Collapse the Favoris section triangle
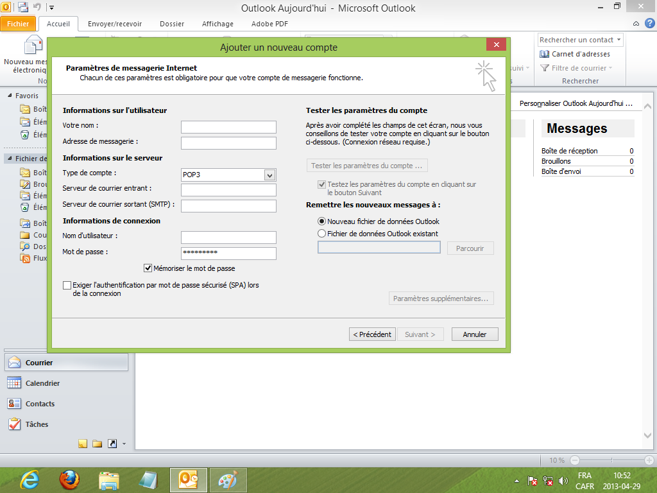This screenshot has width=657, height=493. tap(10, 96)
